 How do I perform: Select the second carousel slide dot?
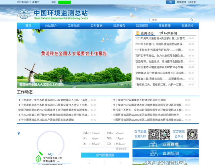pyautogui.click(x=122, y=85)
